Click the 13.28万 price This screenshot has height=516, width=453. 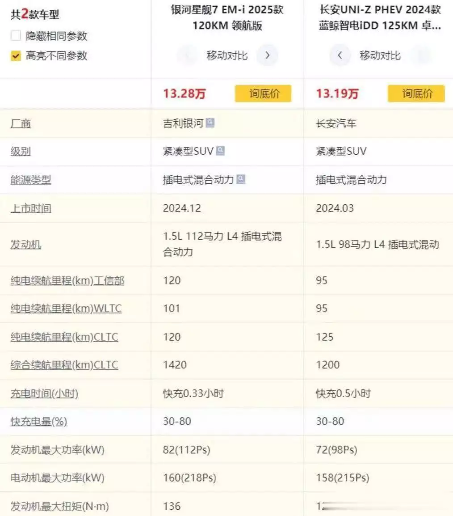click(185, 93)
